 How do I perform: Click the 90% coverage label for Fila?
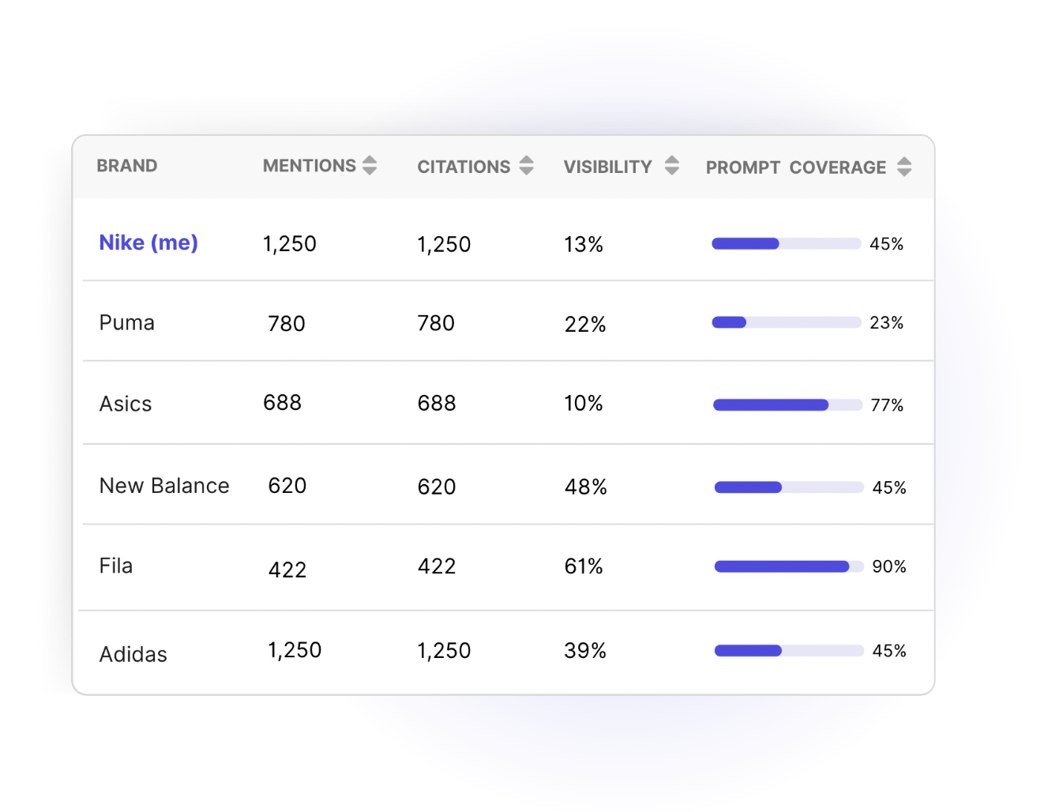[889, 566]
